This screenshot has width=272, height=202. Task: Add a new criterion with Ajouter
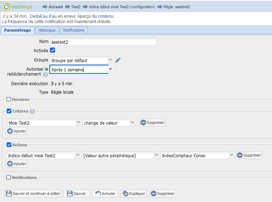(x=17, y=131)
